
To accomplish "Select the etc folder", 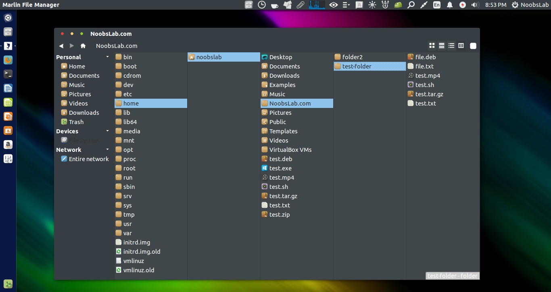I will pyautogui.click(x=151, y=94).
